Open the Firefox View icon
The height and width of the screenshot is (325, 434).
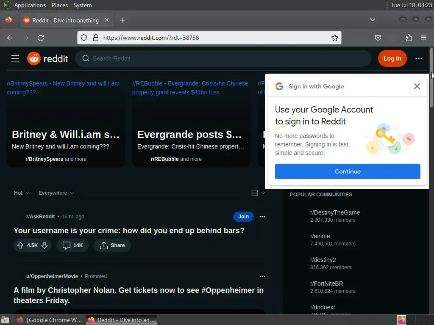click(8, 20)
